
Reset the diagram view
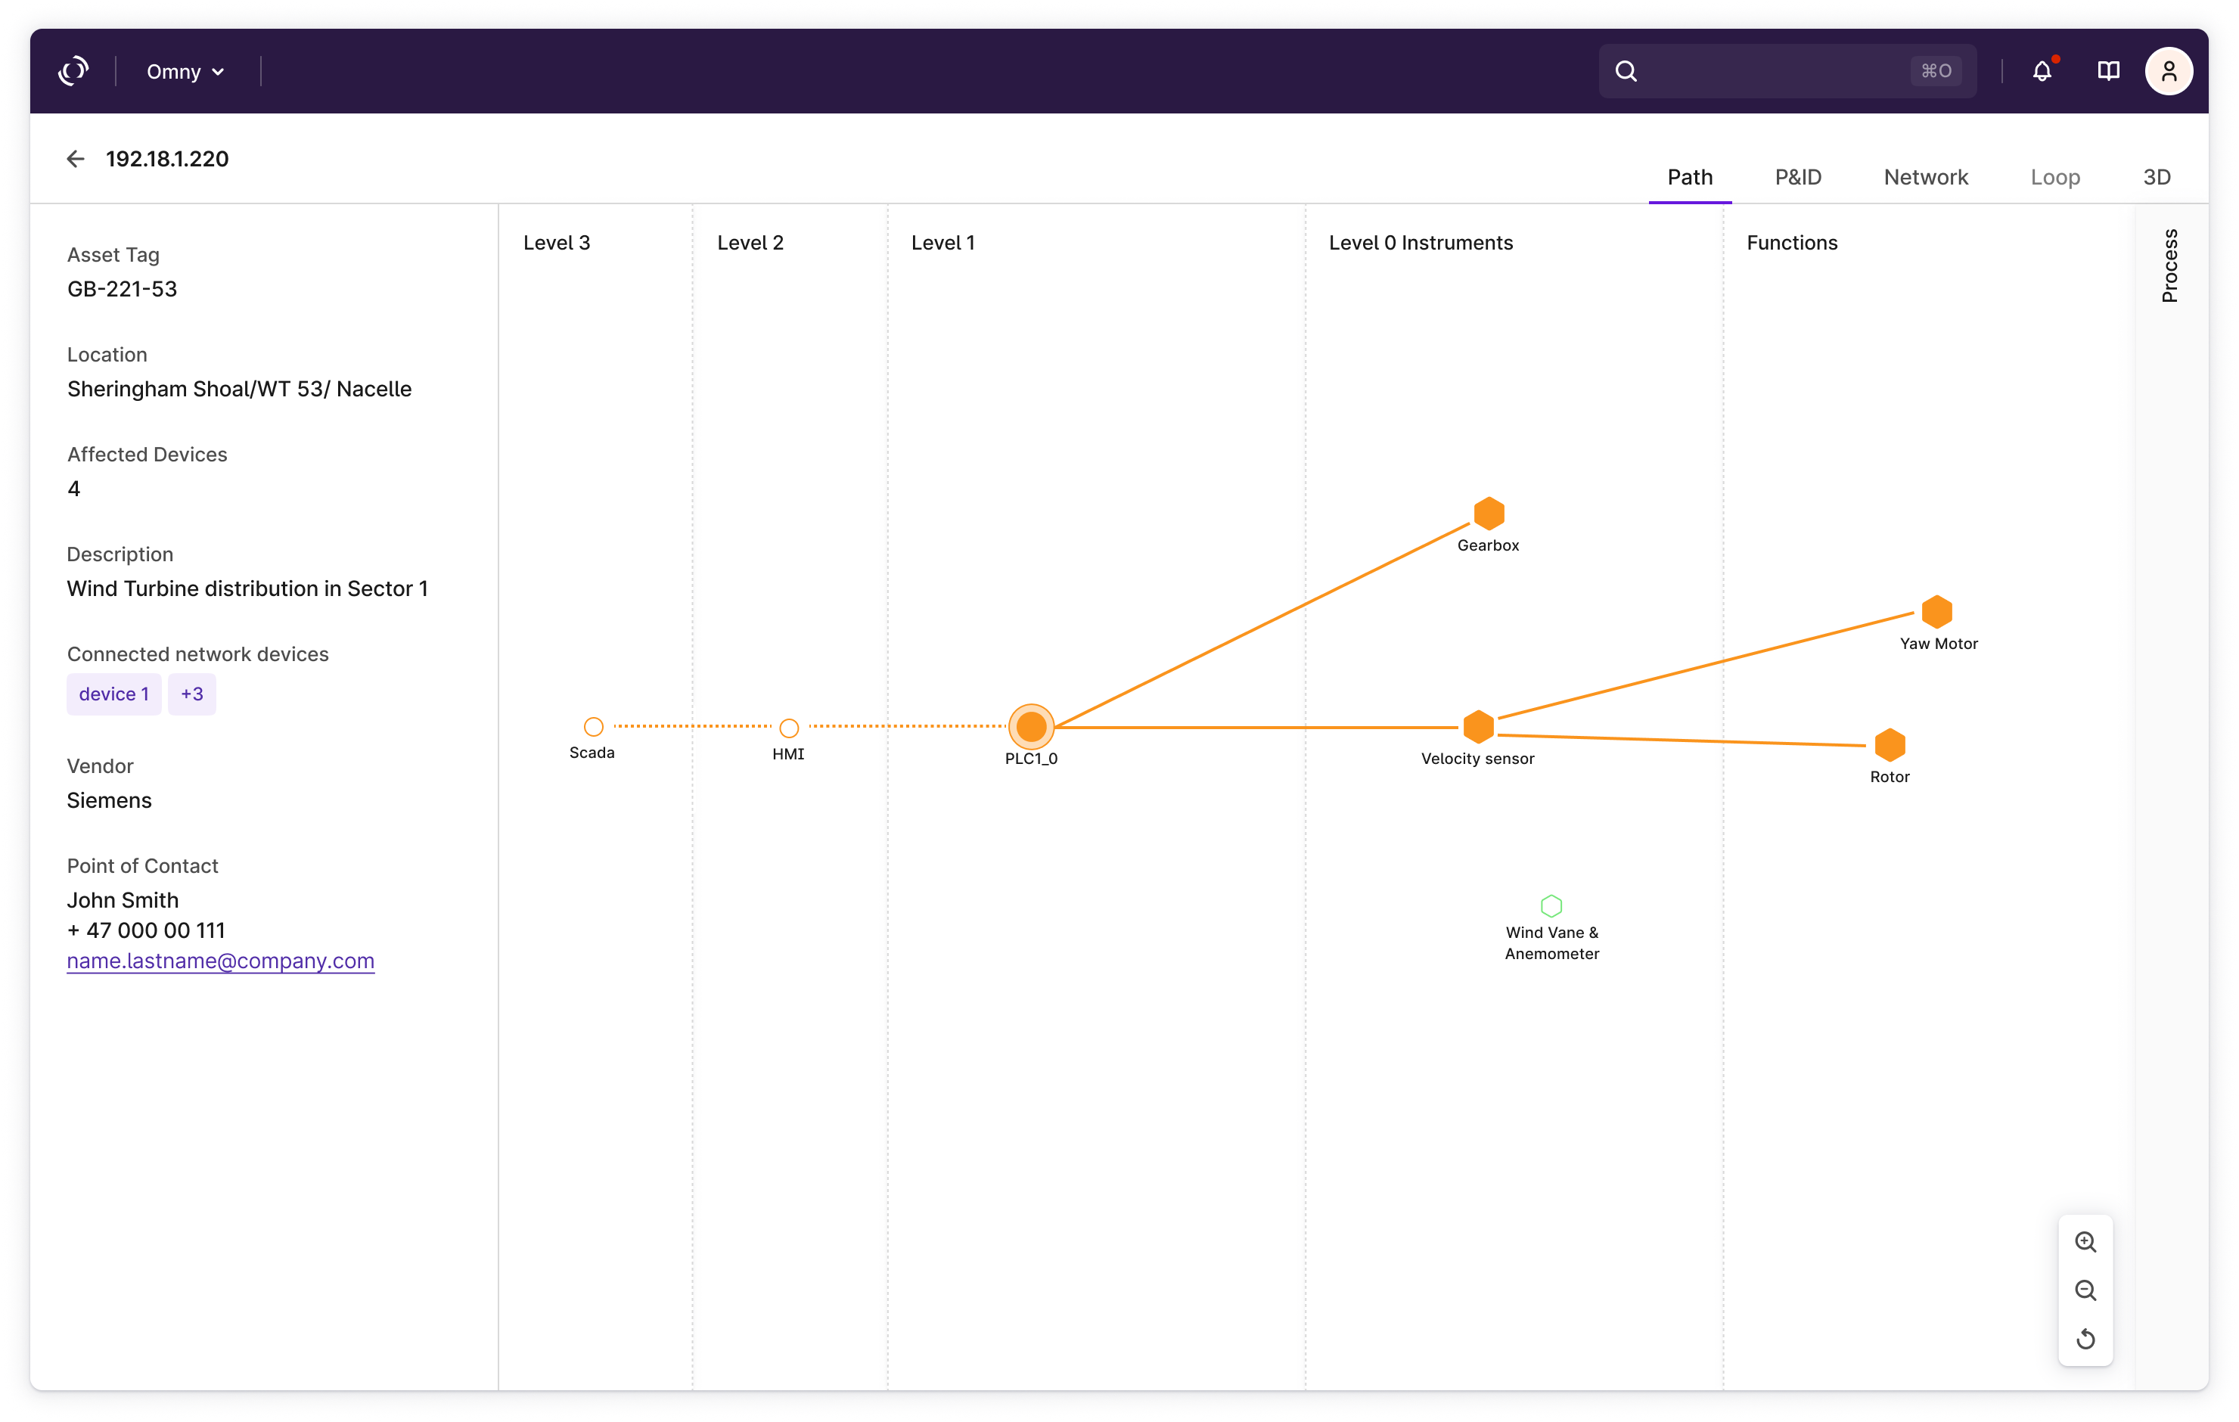(x=2085, y=1340)
